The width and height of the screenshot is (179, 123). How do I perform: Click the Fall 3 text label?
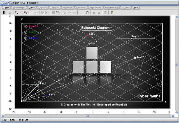[92, 34]
